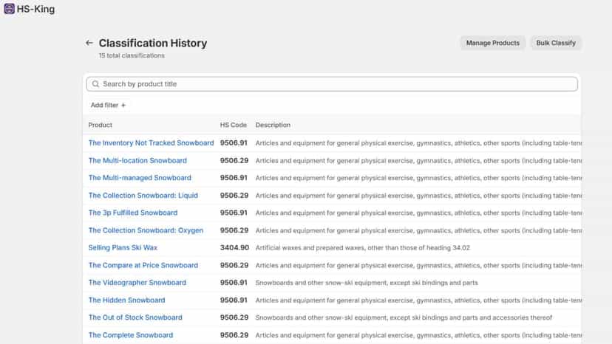The image size is (612, 344).
Task: Open the Manage Products page
Action: click(492, 43)
